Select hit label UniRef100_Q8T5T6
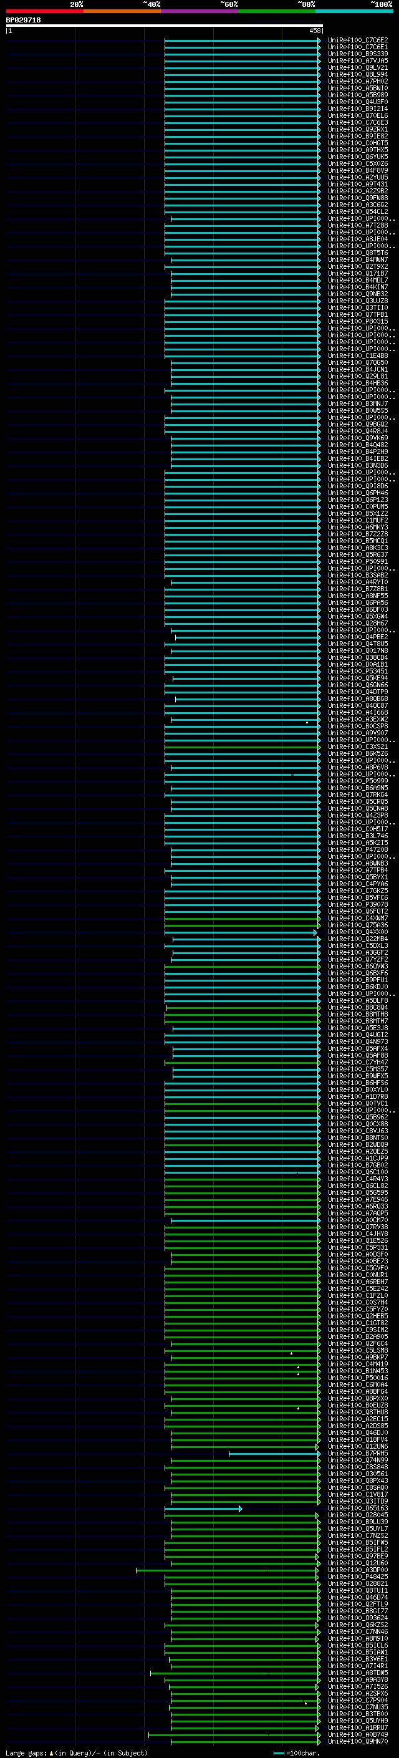Viewport: 399px width, 1758px height. [x=357, y=253]
